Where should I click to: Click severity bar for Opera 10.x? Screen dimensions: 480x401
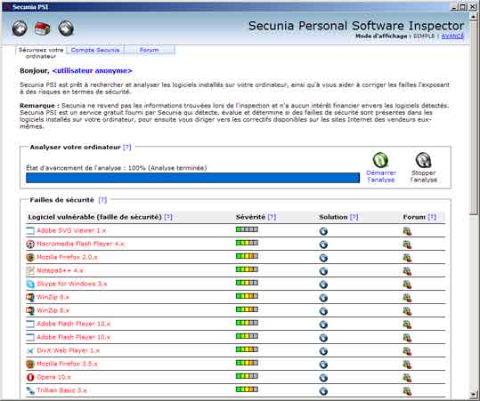(x=247, y=376)
